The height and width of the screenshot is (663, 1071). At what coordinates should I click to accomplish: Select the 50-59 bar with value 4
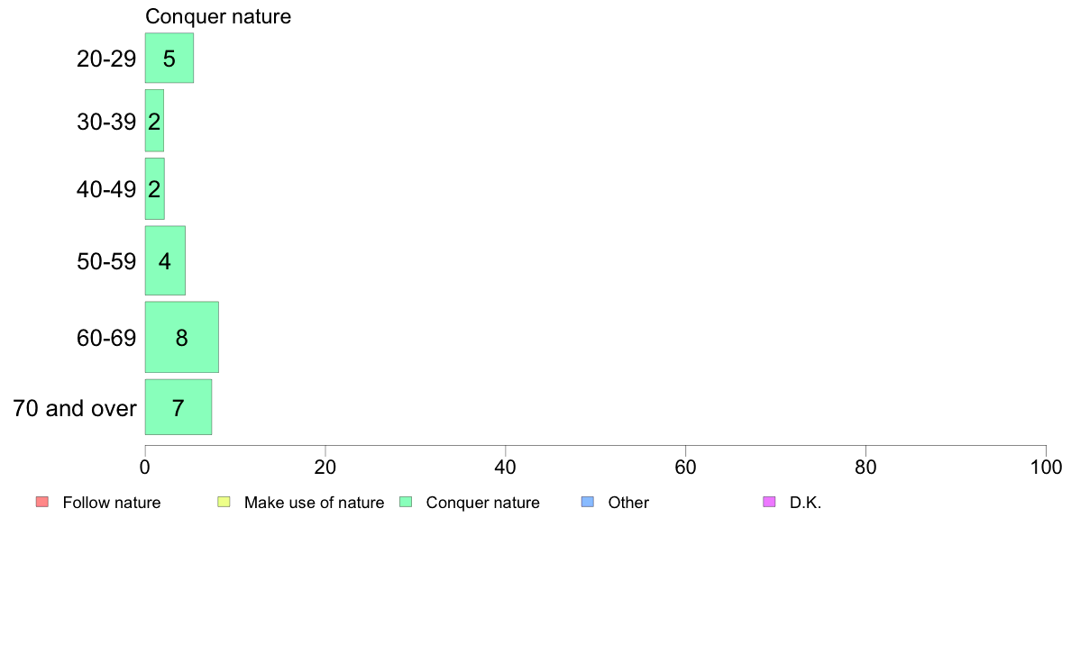coord(165,261)
